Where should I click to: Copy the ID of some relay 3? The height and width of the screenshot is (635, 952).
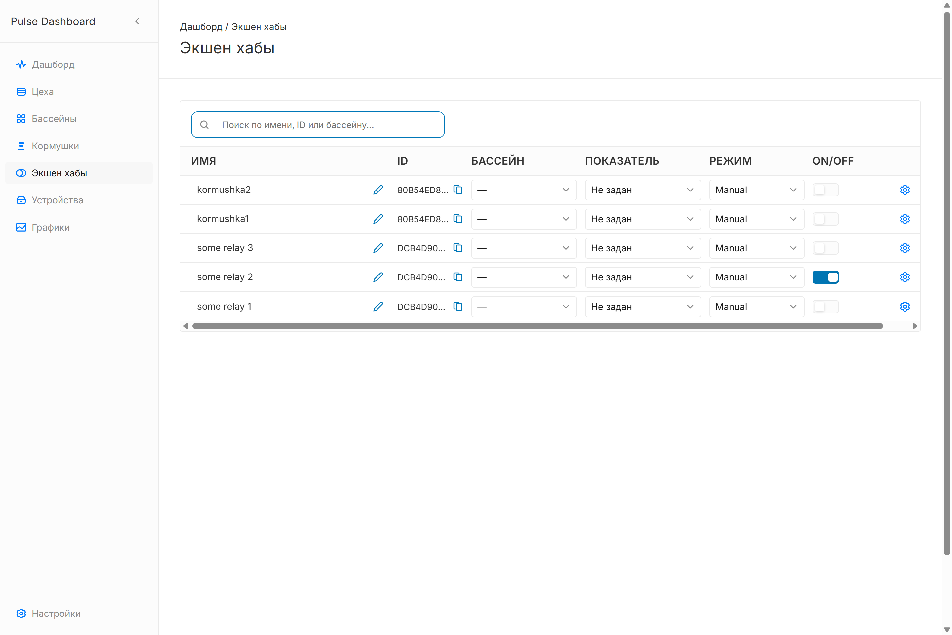tap(458, 248)
